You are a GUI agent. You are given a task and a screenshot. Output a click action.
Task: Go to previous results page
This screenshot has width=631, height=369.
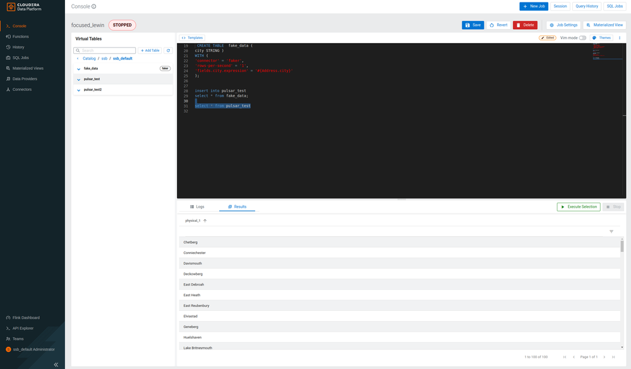tap(574, 357)
